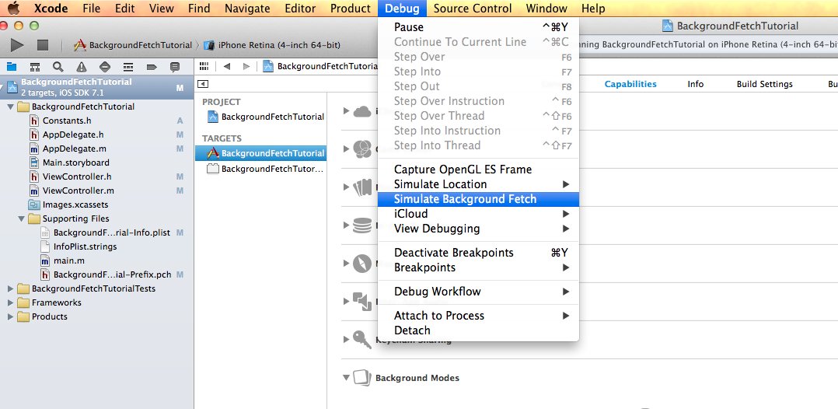Hide the project and targets list toggle
Viewport: 838px width, 409px height.
click(203, 84)
